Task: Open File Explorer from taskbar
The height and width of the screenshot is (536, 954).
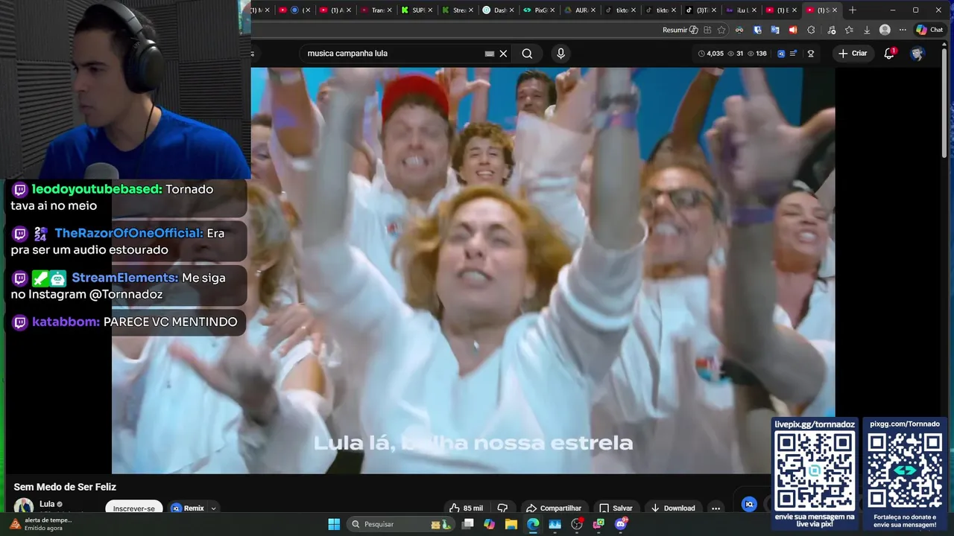Action: (x=511, y=524)
